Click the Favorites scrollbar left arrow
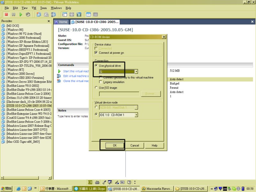 (x=2, y=178)
